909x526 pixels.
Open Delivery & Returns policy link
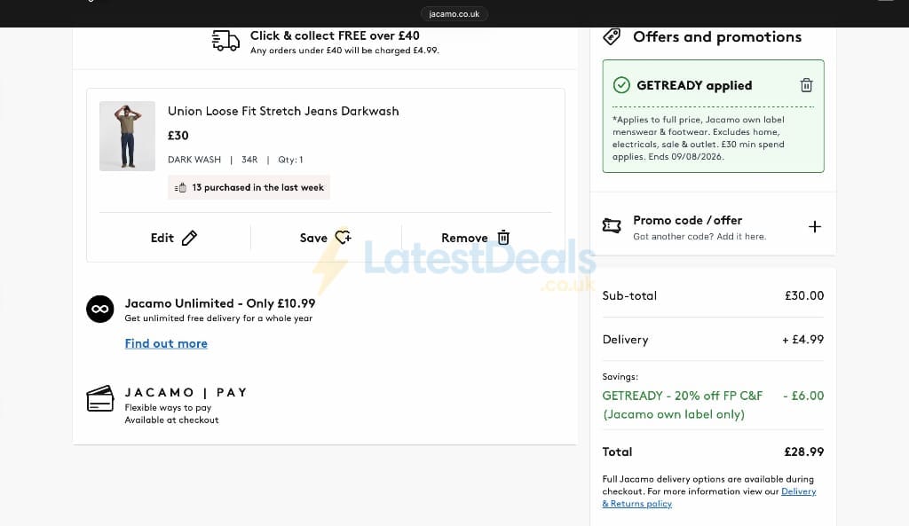click(x=709, y=498)
